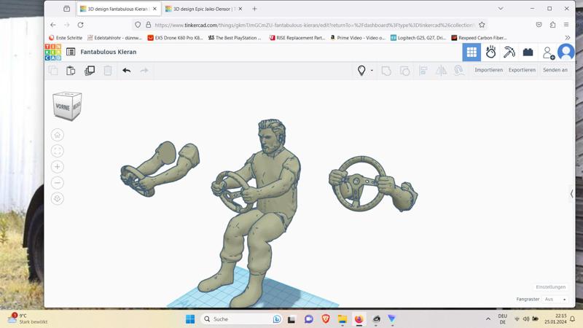Switch to the Epic Jaiks-Densor browser tab
The image size is (583, 328).
[x=203, y=9]
